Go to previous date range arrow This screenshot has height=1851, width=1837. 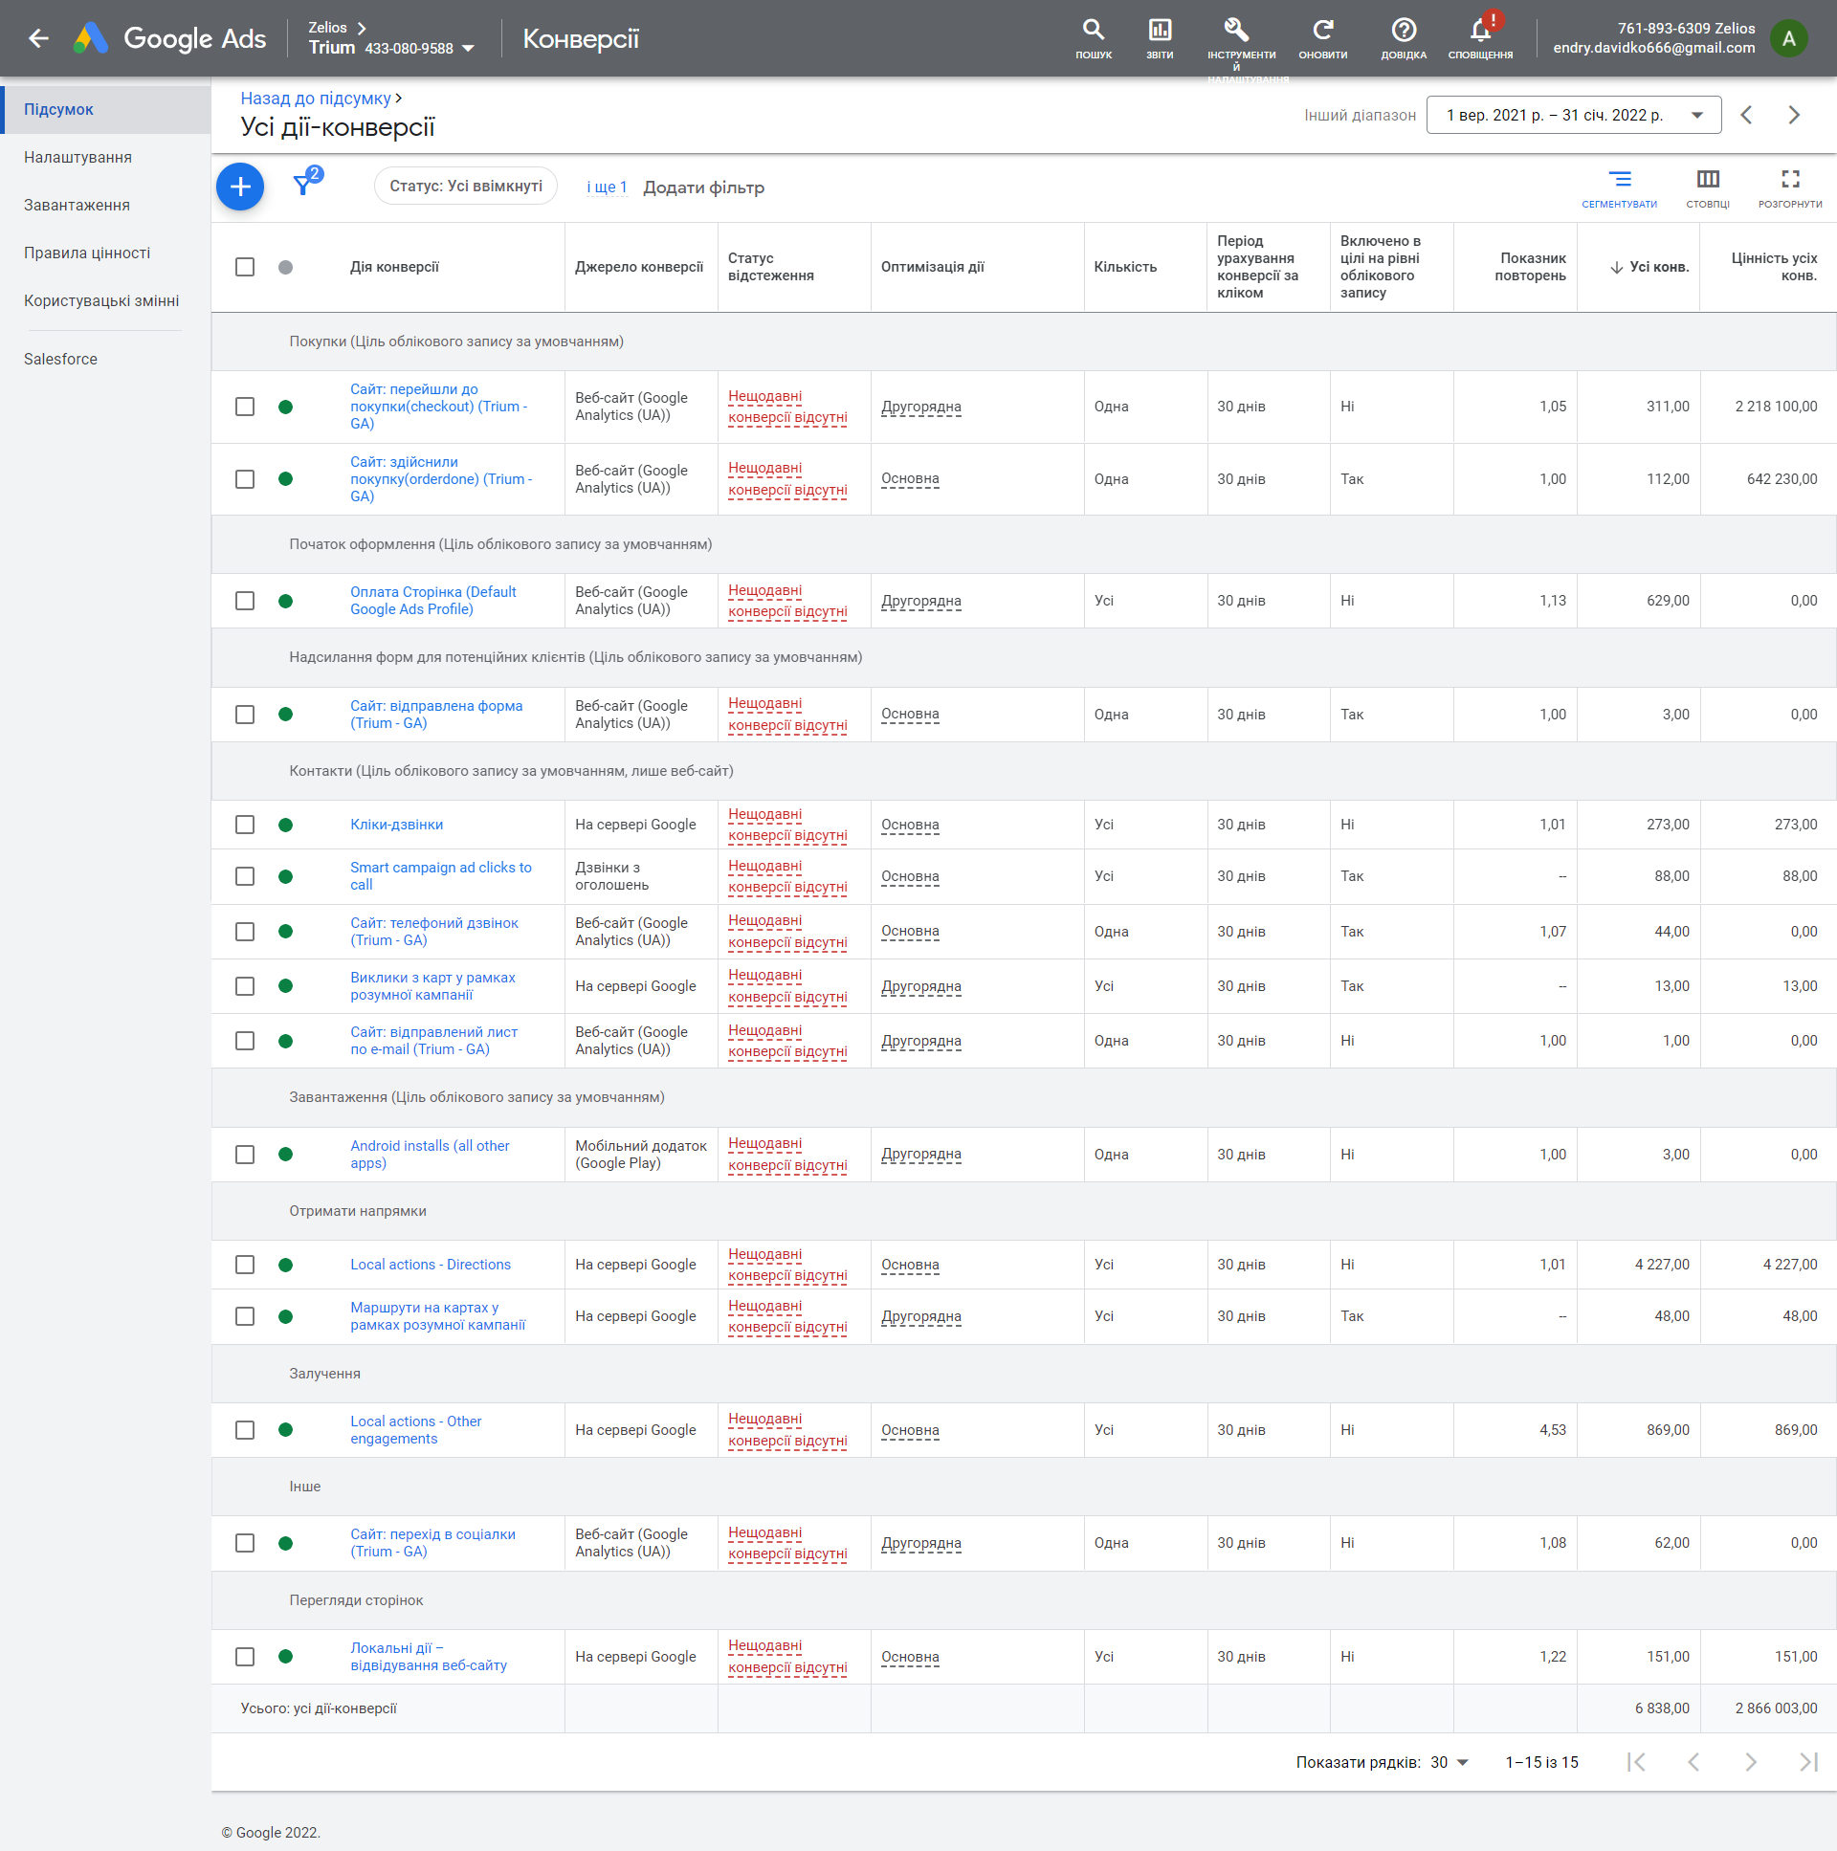pyautogui.click(x=1746, y=115)
